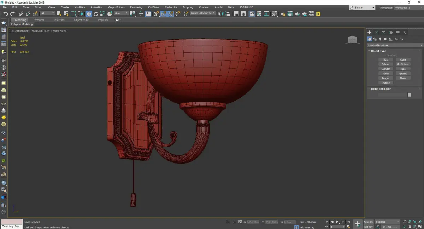
Task: Open the Standard Primitives dropdown
Action: pyautogui.click(x=395, y=45)
